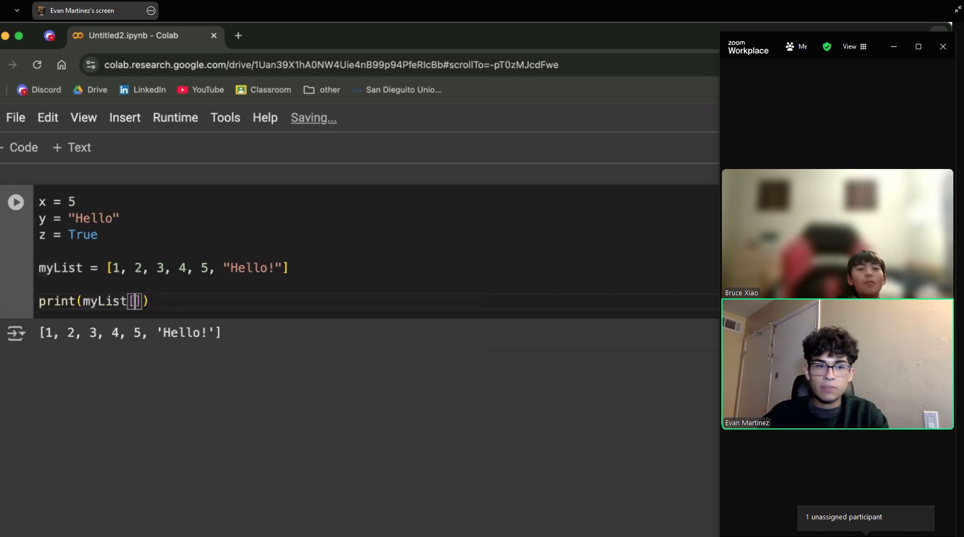The height and width of the screenshot is (537, 964).
Task: Place cursor in print(myList[]) line
Action: (x=93, y=301)
